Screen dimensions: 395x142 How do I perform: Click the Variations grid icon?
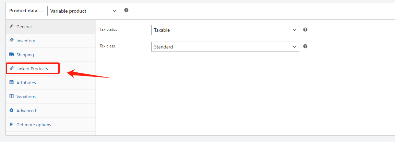12,96
